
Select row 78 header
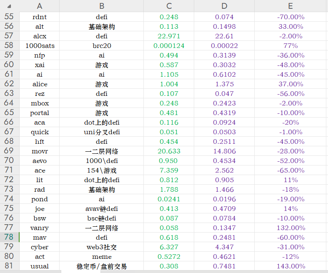pyautogui.click(x=10, y=237)
